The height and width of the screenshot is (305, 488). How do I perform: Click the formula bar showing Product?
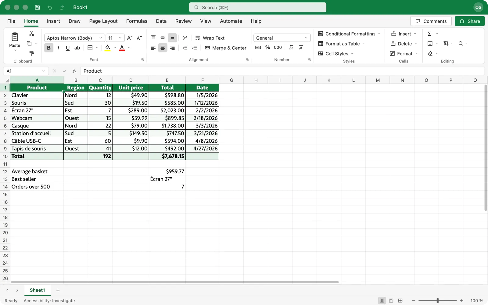(x=282, y=71)
